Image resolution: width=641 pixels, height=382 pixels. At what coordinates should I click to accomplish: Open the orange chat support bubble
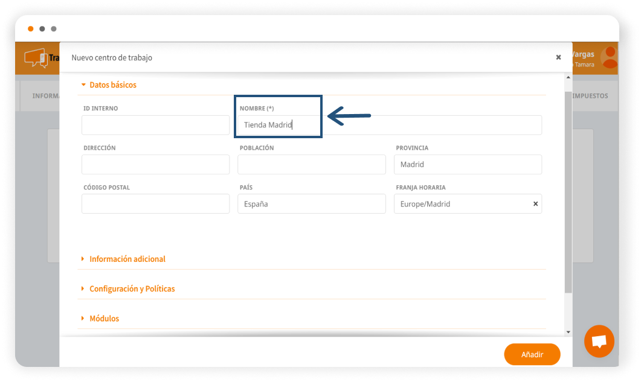[599, 341]
